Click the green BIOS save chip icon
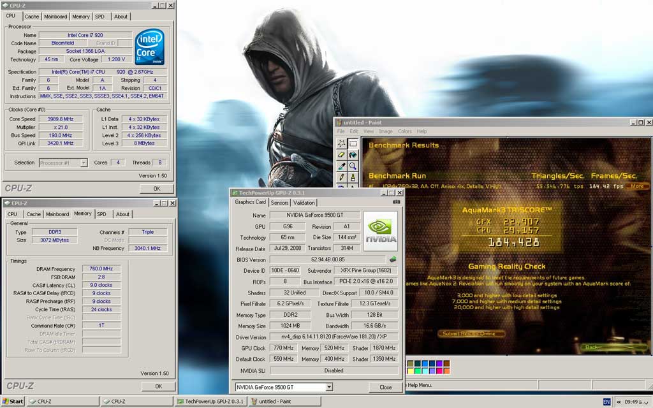The height and width of the screenshot is (408, 653). 392,259
